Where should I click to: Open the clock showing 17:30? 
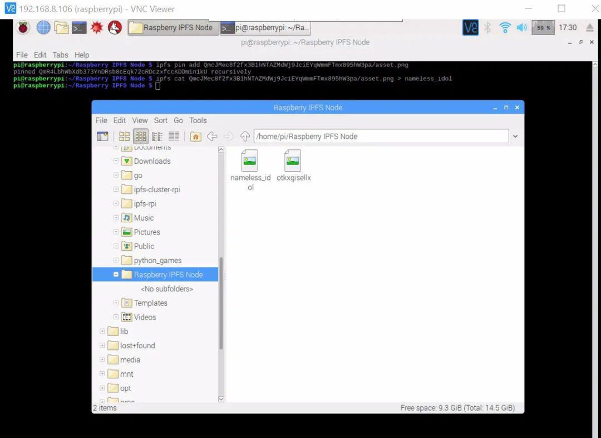[x=568, y=28]
